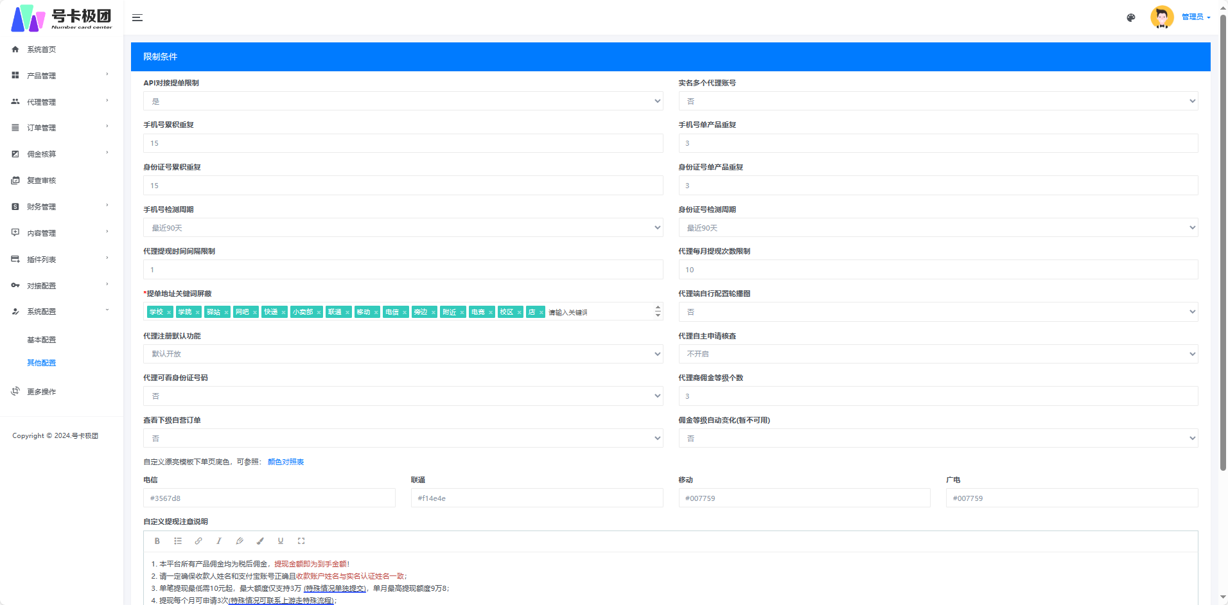This screenshot has width=1228, height=605.
Task: Click the 电信 color code field
Action: click(269, 498)
